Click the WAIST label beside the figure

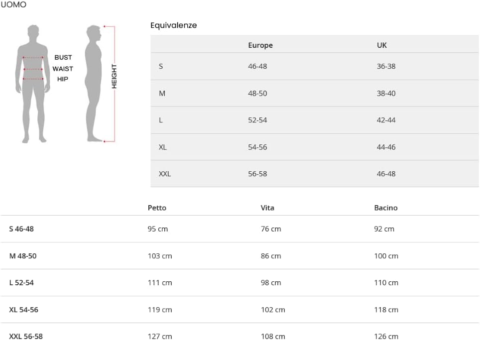point(63,69)
